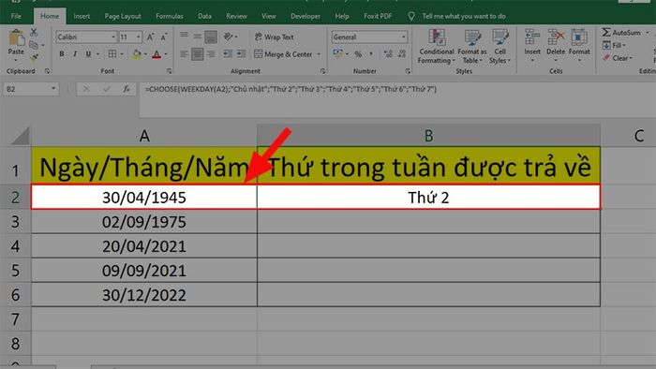Select column B header
The image size is (656, 369).
[428, 136]
